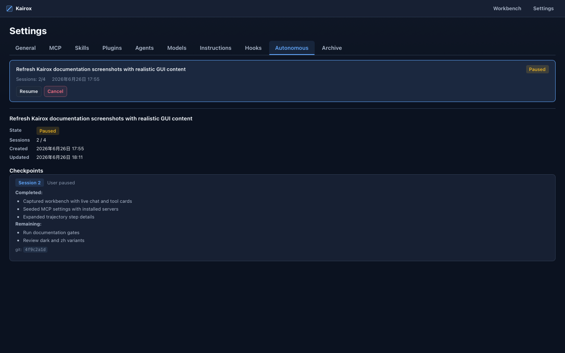The width and height of the screenshot is (565, 353).
Task: Select the Agents tab
Action: click(144, 48)
